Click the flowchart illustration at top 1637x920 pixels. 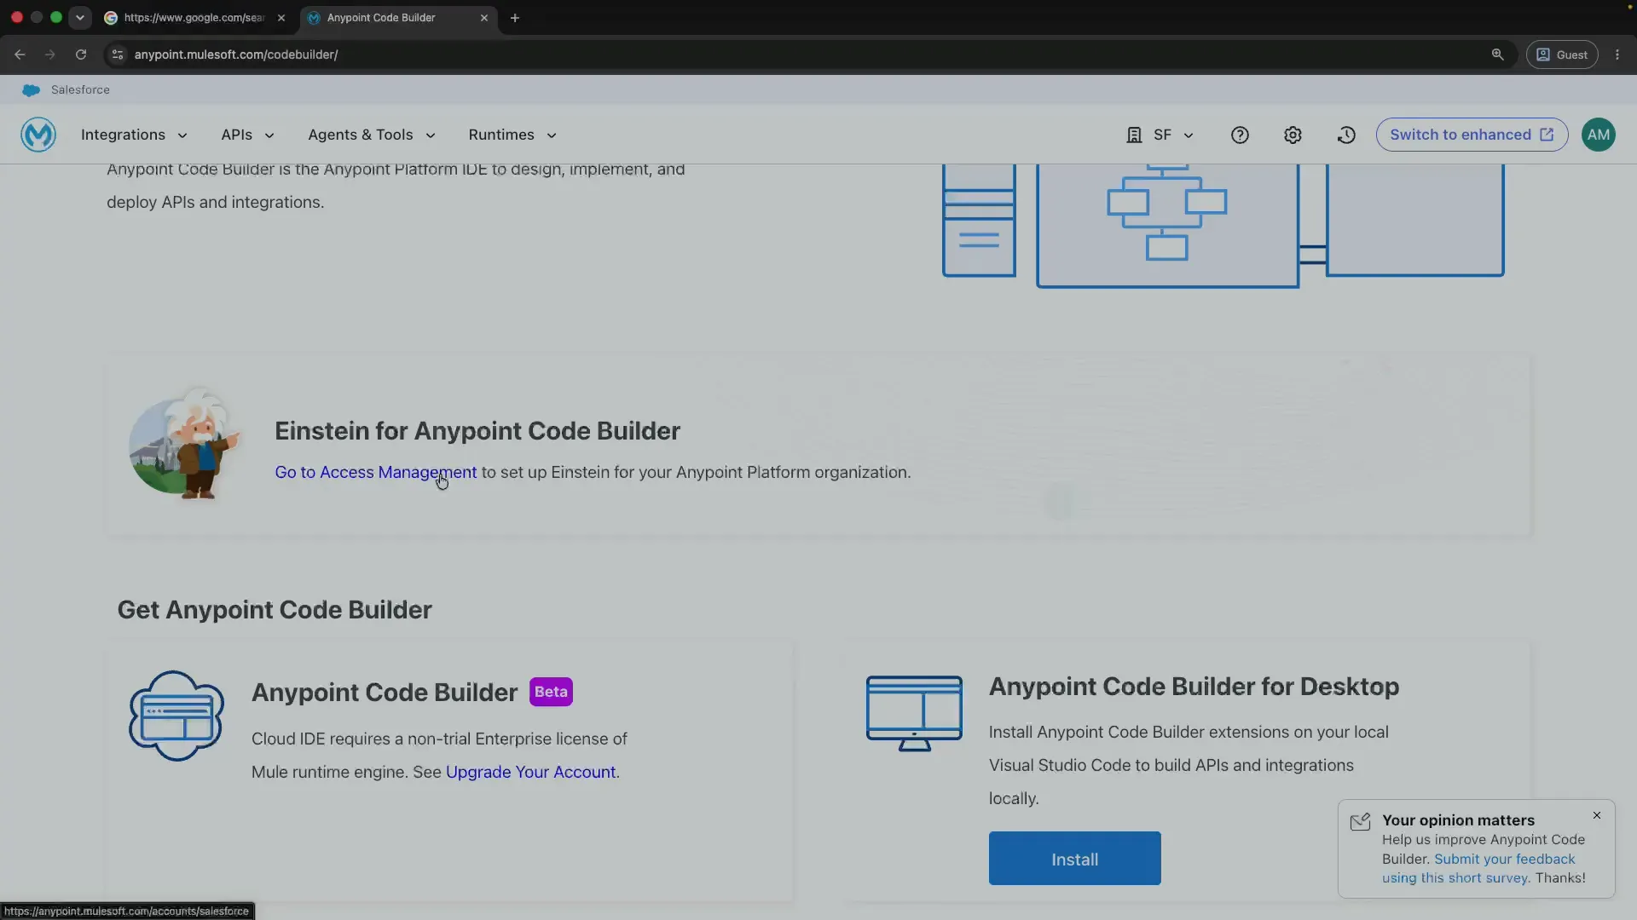pyautogui.click(x=1223, y=226)
